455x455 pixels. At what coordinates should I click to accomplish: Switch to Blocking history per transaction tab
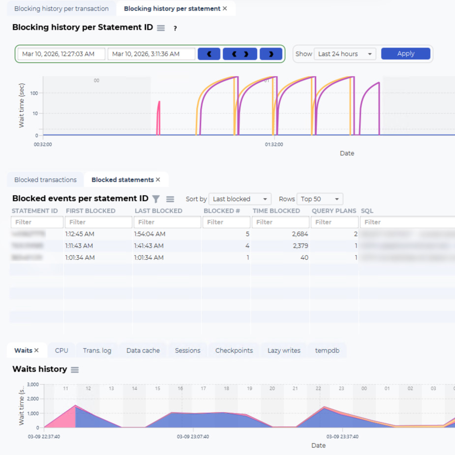61,9
